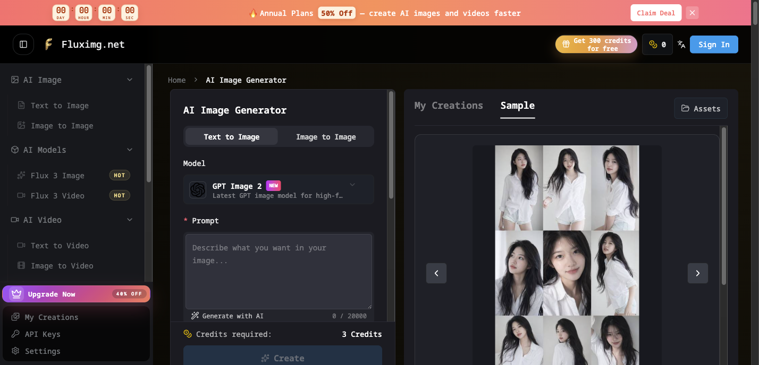
Task: Click the AI Models cube icon
Action: (x=15, y=150)
